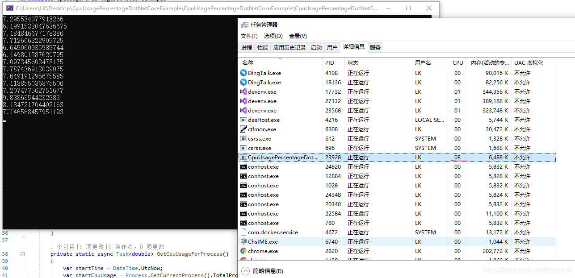Click the conhost.exe icon for PID 780
Viewport: 575px width, 278px height.
pos(243,223)
